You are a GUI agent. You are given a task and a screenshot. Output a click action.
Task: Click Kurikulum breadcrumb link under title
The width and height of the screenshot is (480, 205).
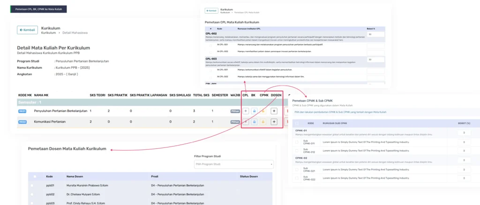coord(48,33)
